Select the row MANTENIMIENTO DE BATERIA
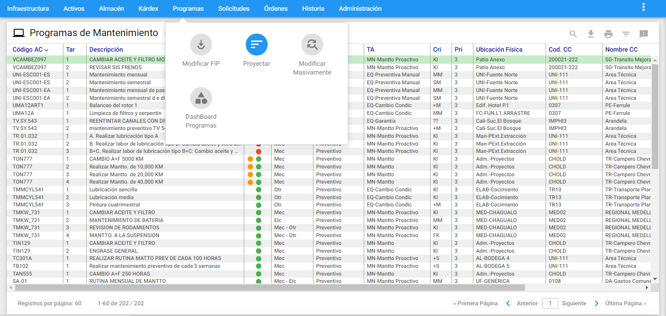Screen dimensions: 666x316 point(329,220)
